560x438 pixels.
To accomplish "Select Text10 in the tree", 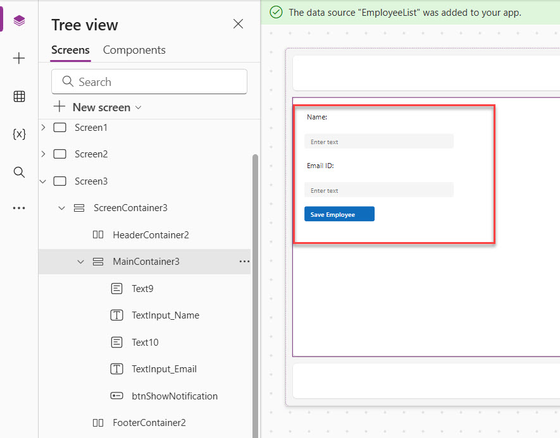I will (x=145, y=343).
